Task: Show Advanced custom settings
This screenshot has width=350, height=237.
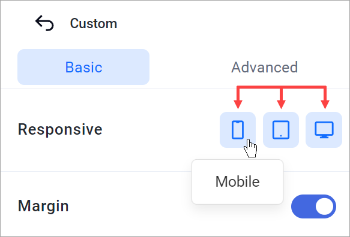Action: [x=264, y=67]
